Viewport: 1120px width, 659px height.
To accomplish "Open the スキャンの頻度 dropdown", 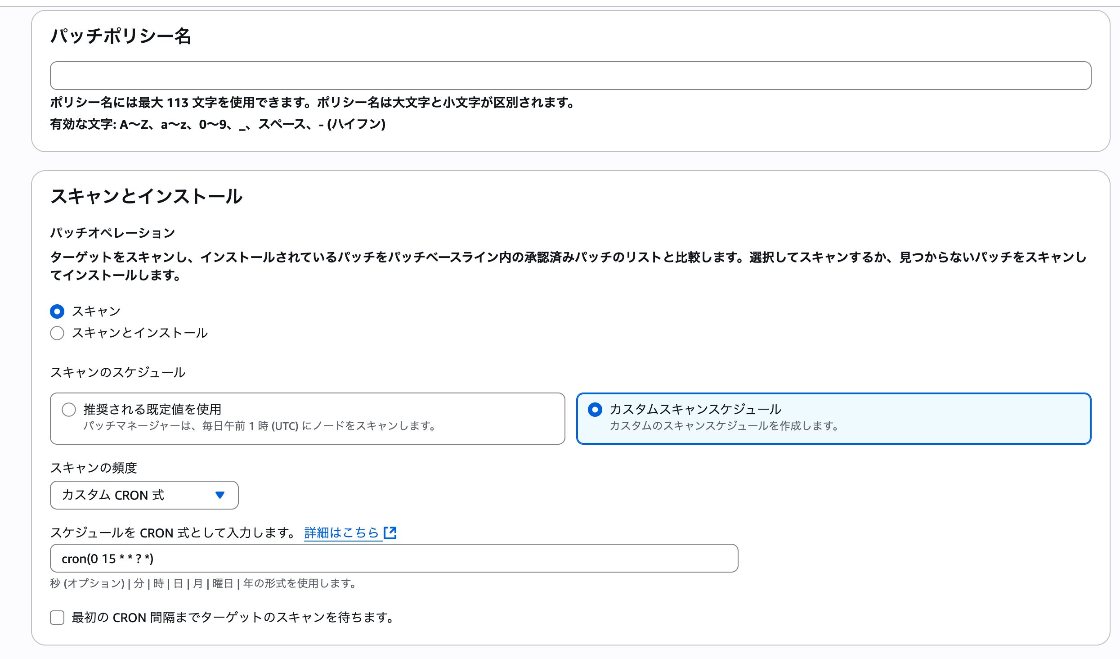I will [x=144, y=495].
